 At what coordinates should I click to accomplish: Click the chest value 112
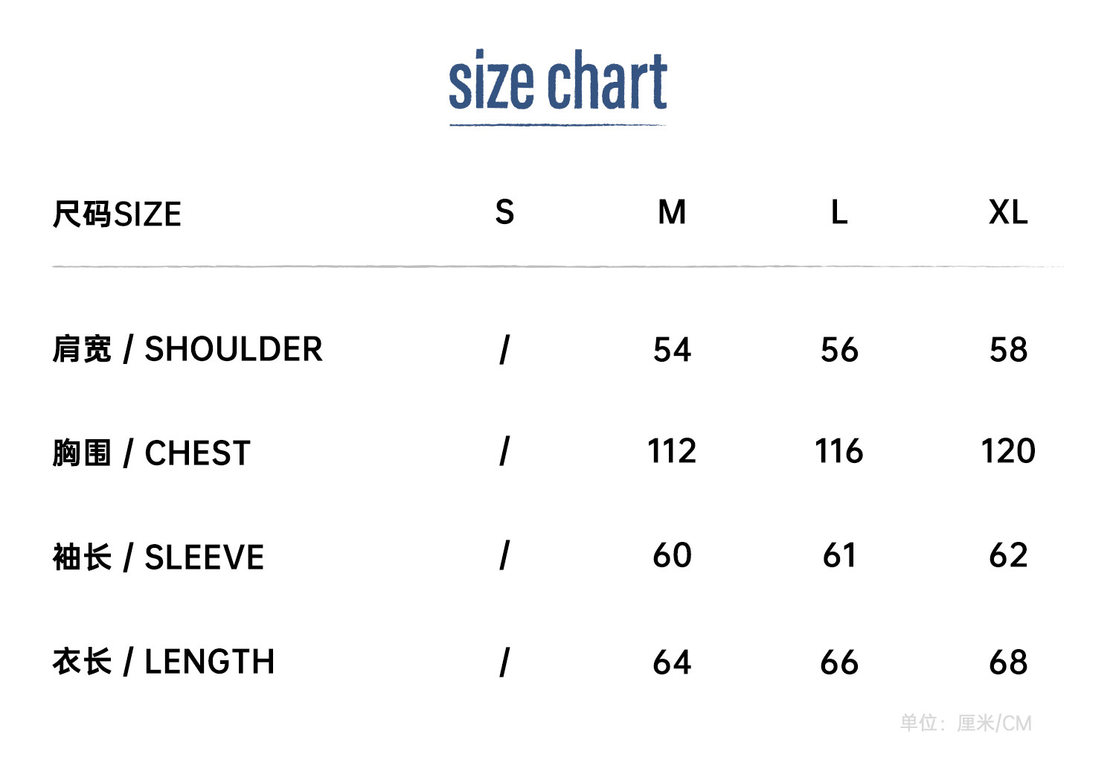(672, 451)
